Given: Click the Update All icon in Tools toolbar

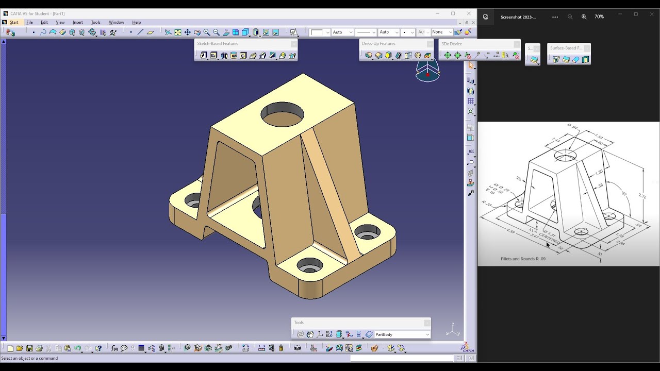Looking at the screenshot, I should coord(300,334).
